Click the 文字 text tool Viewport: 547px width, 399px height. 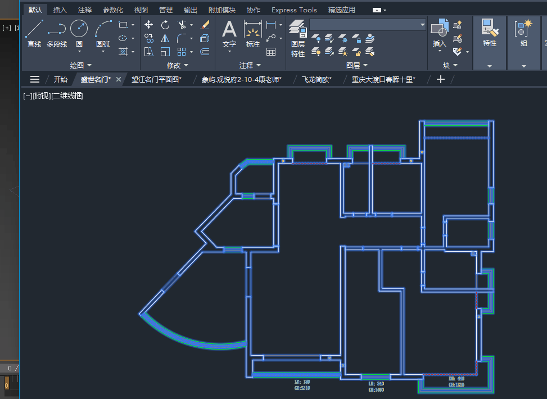point(229,34)
